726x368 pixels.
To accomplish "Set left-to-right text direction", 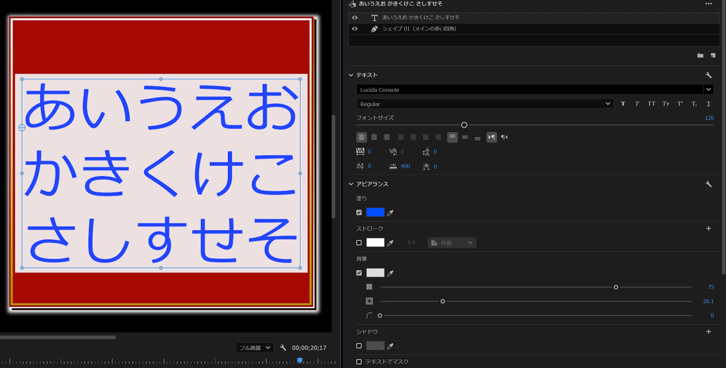I will click(x=491, y=137).
